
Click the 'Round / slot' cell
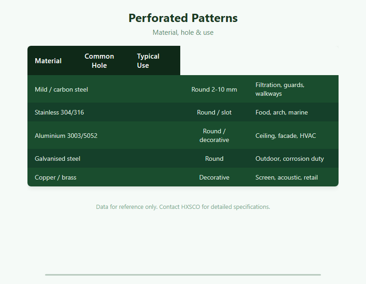[x=214, y=112]
